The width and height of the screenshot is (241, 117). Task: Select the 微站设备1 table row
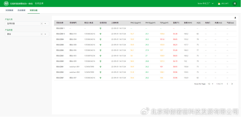click(x=60, y=67)
